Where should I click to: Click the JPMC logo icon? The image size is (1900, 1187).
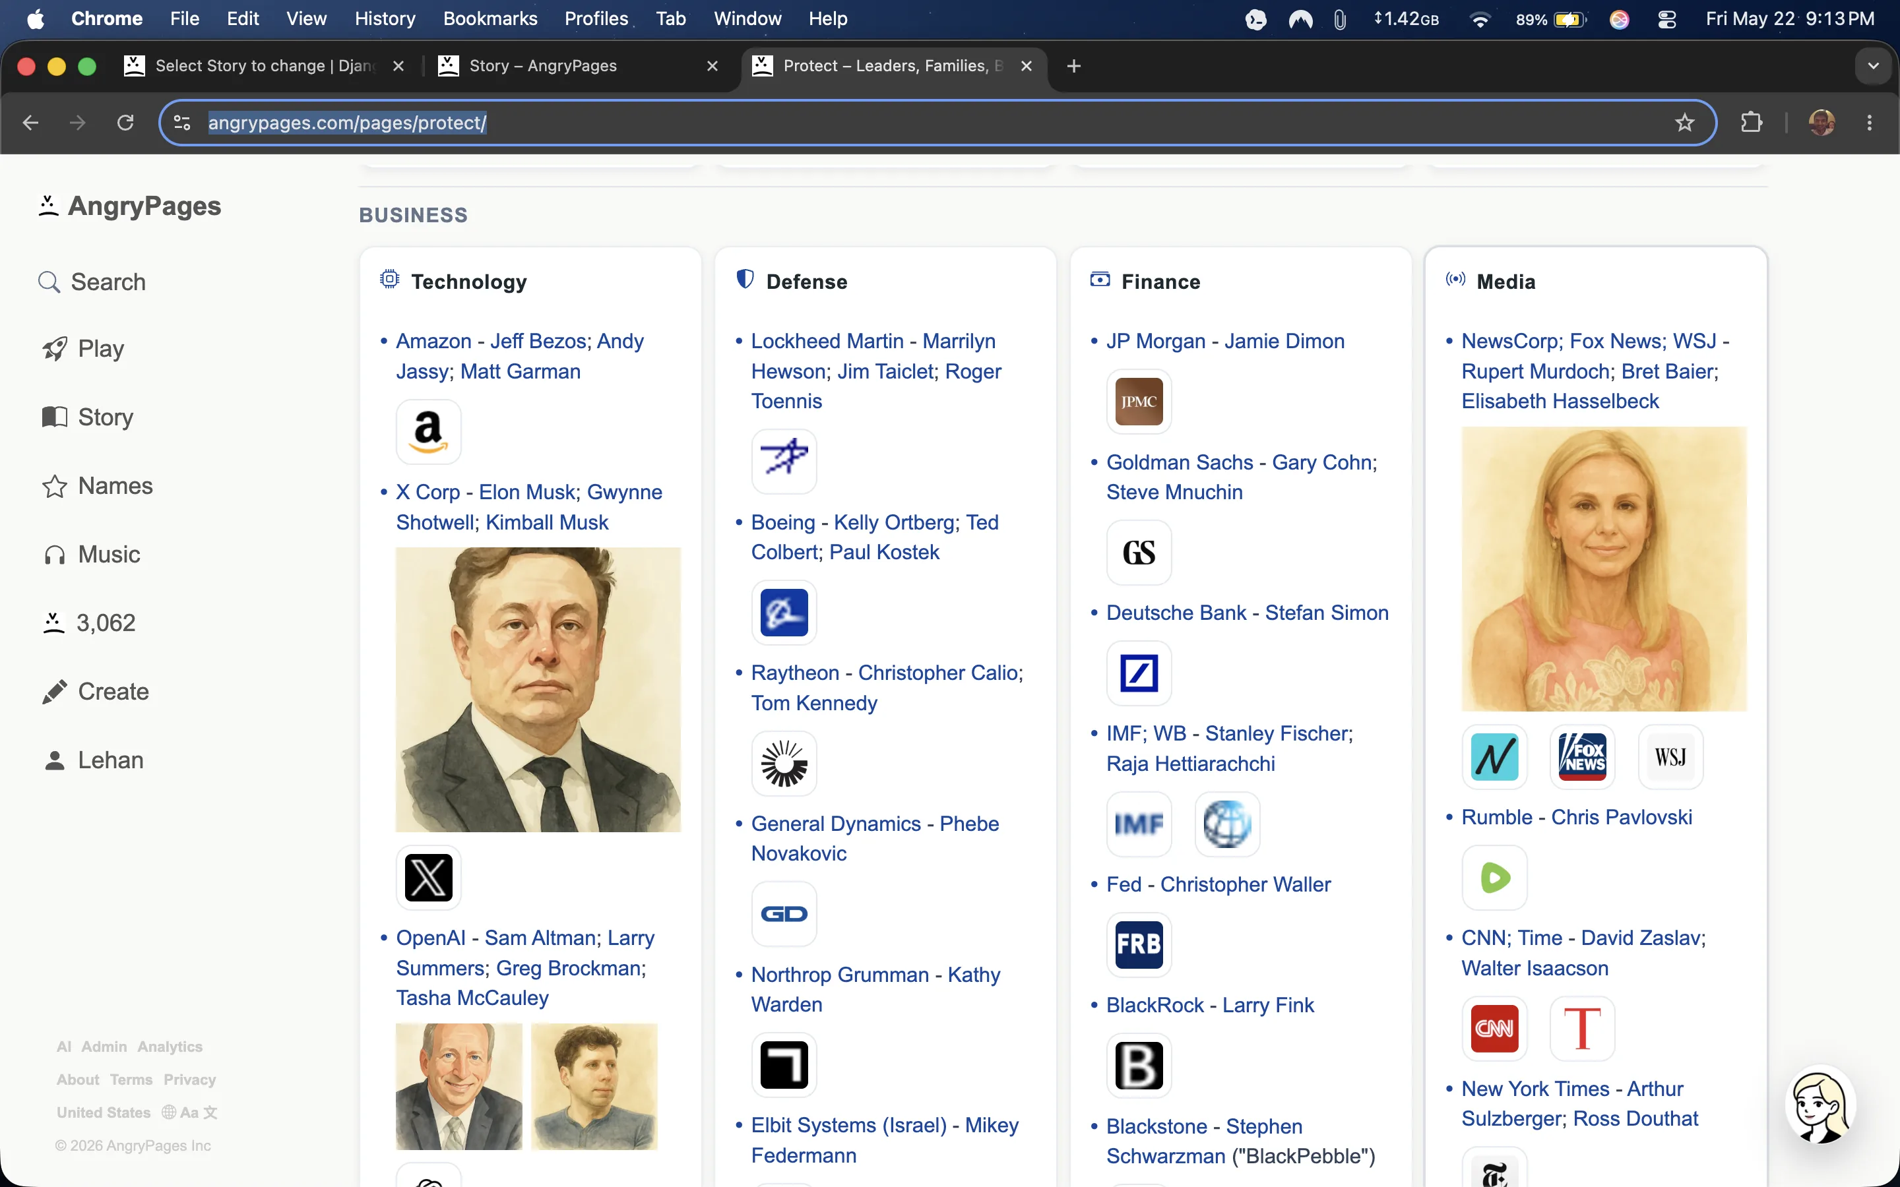(x=1139, y=402)
